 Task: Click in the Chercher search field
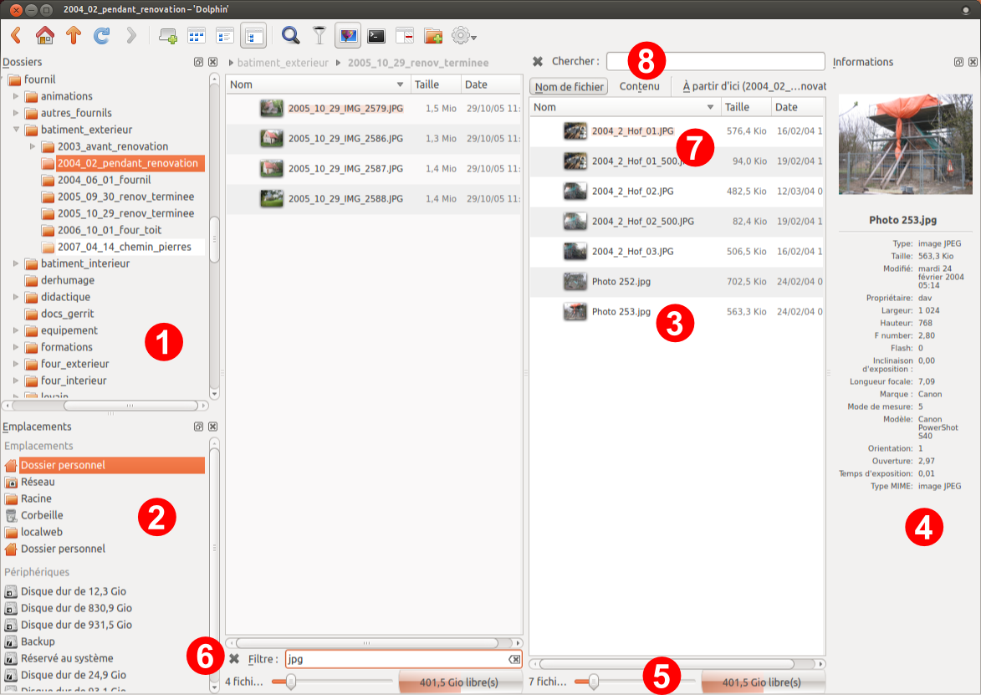(x=715, y=61)
